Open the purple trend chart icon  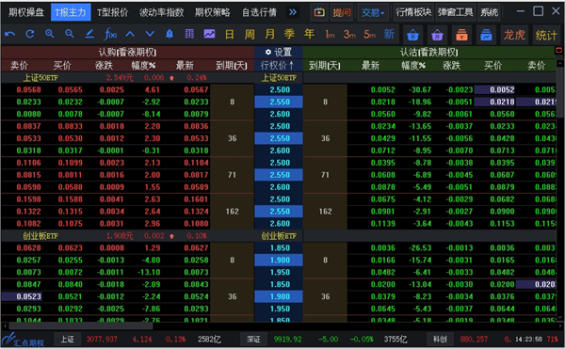209,34
